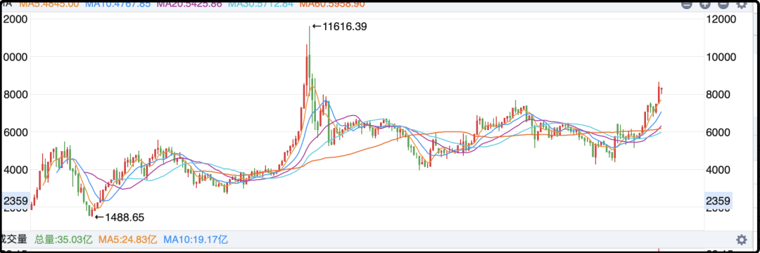The width and height of the screenshot is (760, 253).
Task: Click the MA10:19.17亿 volume average label
Action: (x=196, y=239)
